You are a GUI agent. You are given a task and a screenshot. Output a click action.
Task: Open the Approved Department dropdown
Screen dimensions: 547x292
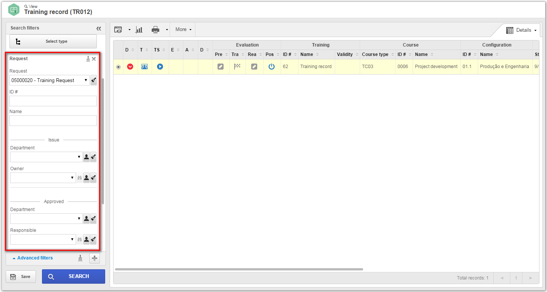coord(46,219)
